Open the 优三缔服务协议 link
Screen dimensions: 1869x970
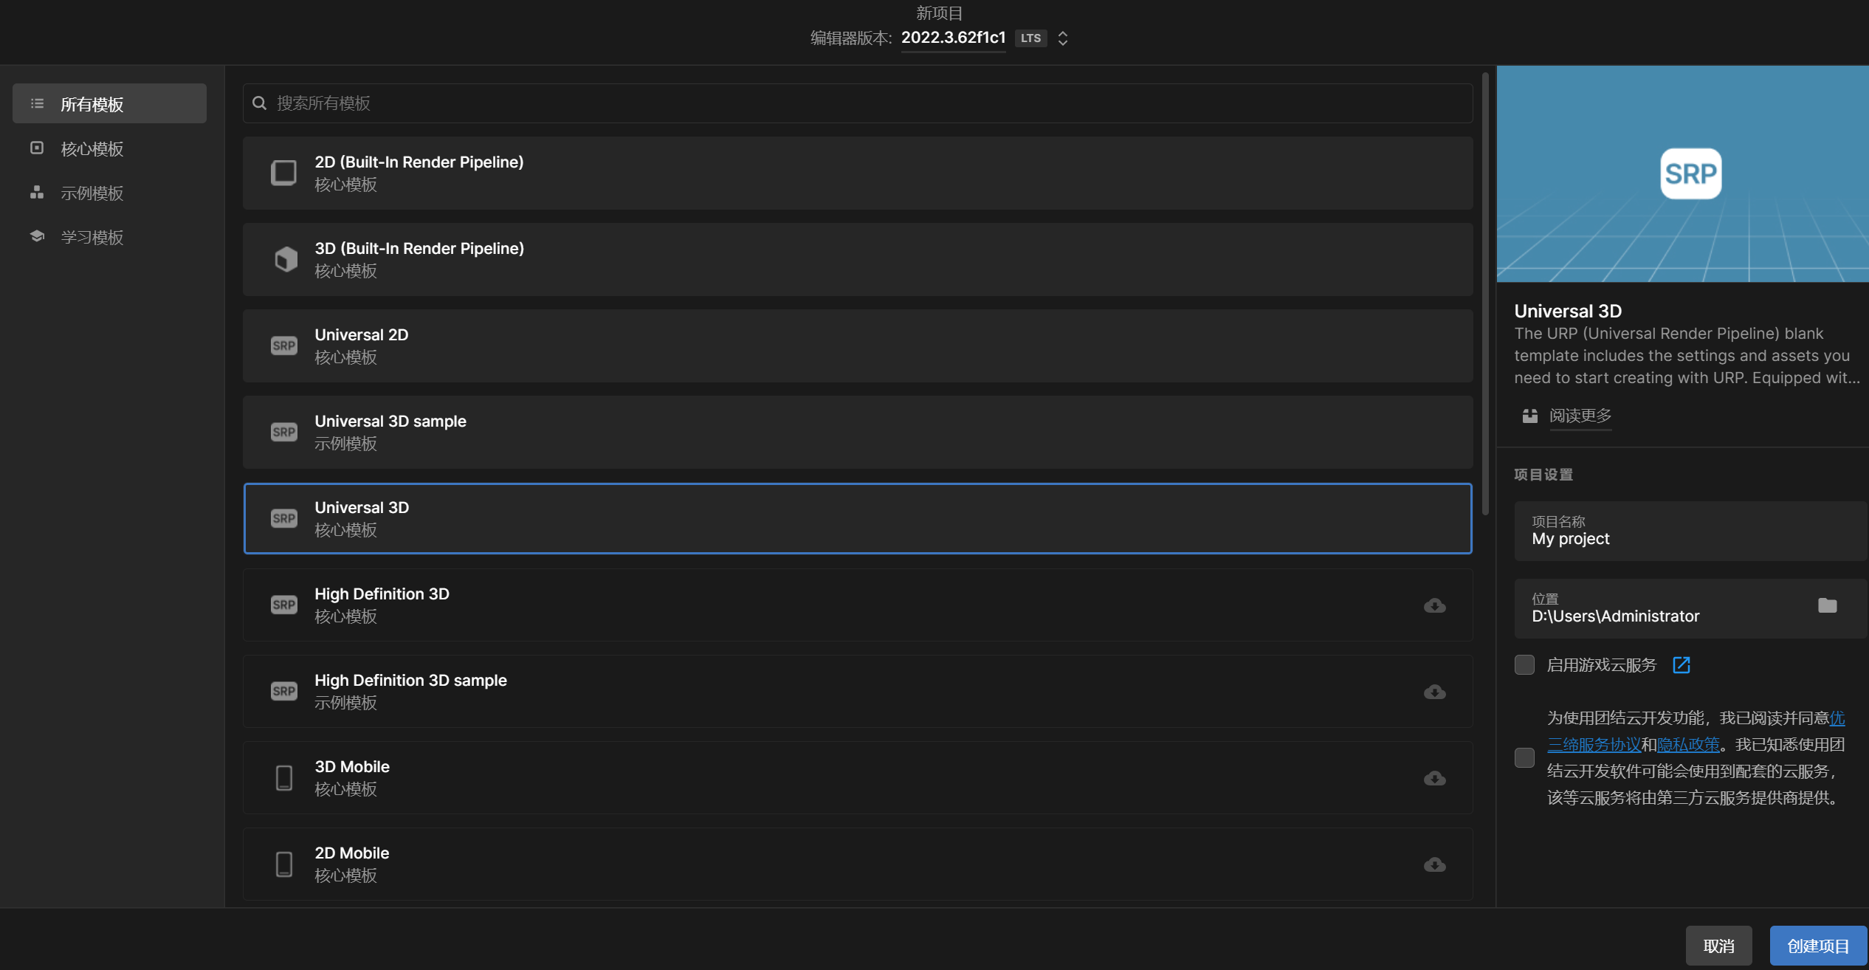coord(1594,745)
